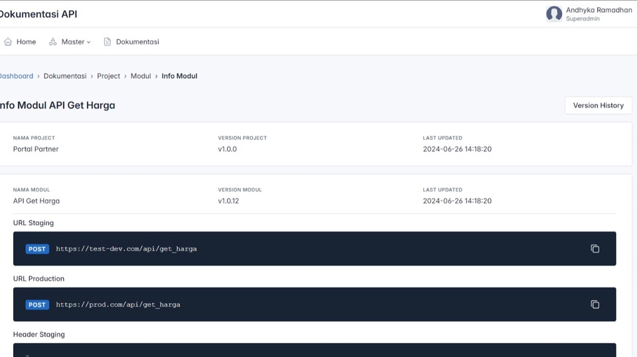Screen dimensions: 637x357
Task: Click the user avatar icon
Action: [x=554, y=13]
